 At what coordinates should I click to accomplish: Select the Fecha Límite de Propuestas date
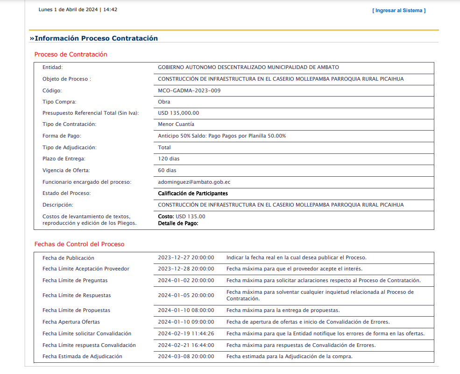pos(186,310)
